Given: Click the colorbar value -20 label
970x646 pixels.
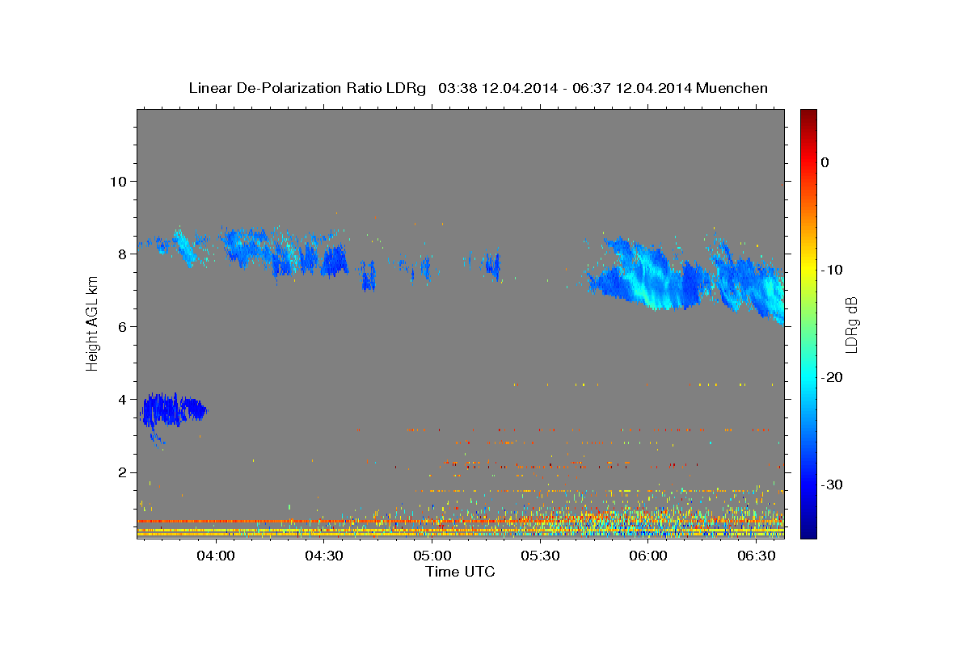Looking at the screenshot, I should click(832, 377).
